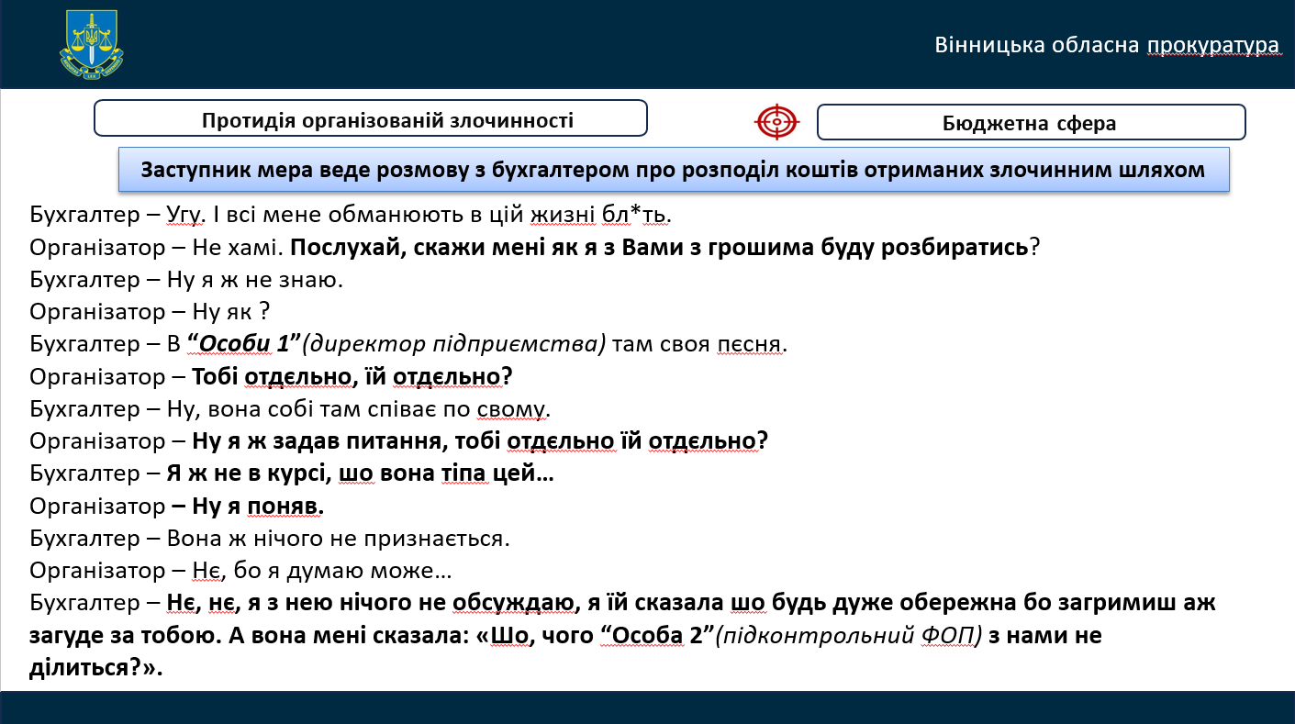The image size is (1295, 724).
Task: Select the "Бюджетна сфера" box
Action: pyautogui.click(x=1030, y=123)
